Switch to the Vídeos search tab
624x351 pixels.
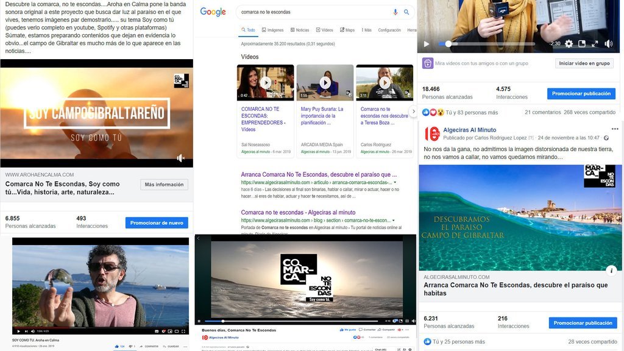point(324,30)
